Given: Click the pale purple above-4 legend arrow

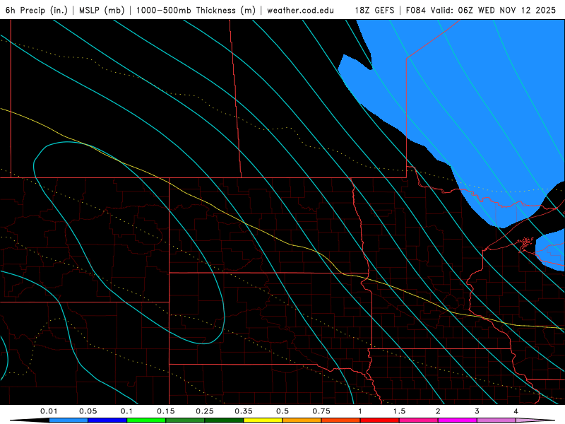Looking at the screenshot, I should (535, 420).
